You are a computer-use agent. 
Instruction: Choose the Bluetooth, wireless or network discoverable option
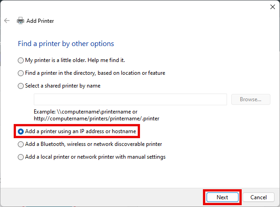click(x=21, y=144)
